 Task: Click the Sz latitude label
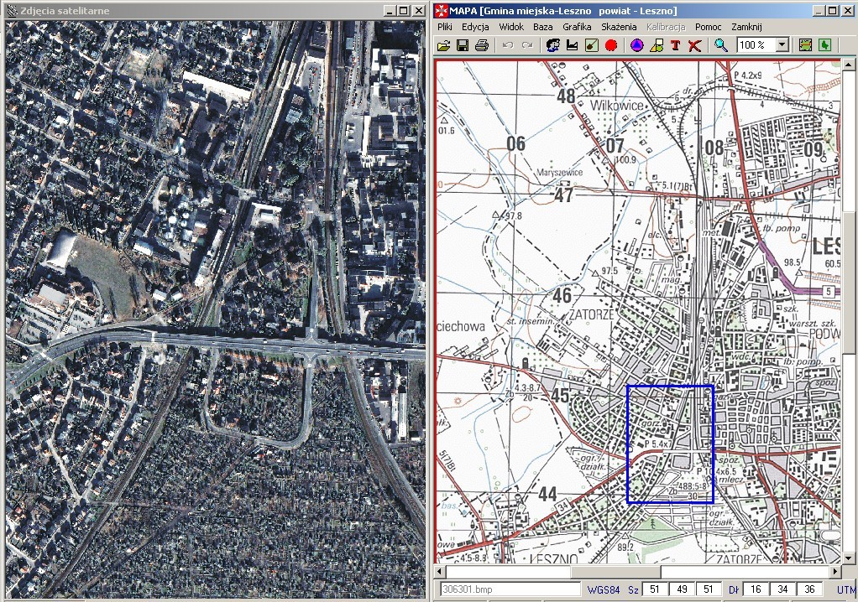(633, 590)
